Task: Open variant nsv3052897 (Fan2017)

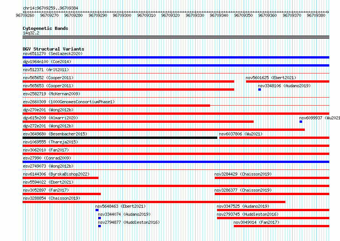Action: (x=46, y=190)
